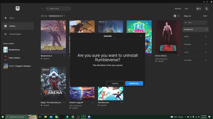This screenshot has height=119, width=213.
Task: Open the Sort by Alphabetical A-Z dropdown
Action: tap(57, 16)
